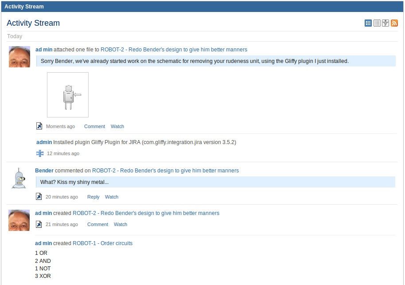Click Bender's robot avatar image
The width and height of the screenshot is (405, 285).
pos(19,178)
